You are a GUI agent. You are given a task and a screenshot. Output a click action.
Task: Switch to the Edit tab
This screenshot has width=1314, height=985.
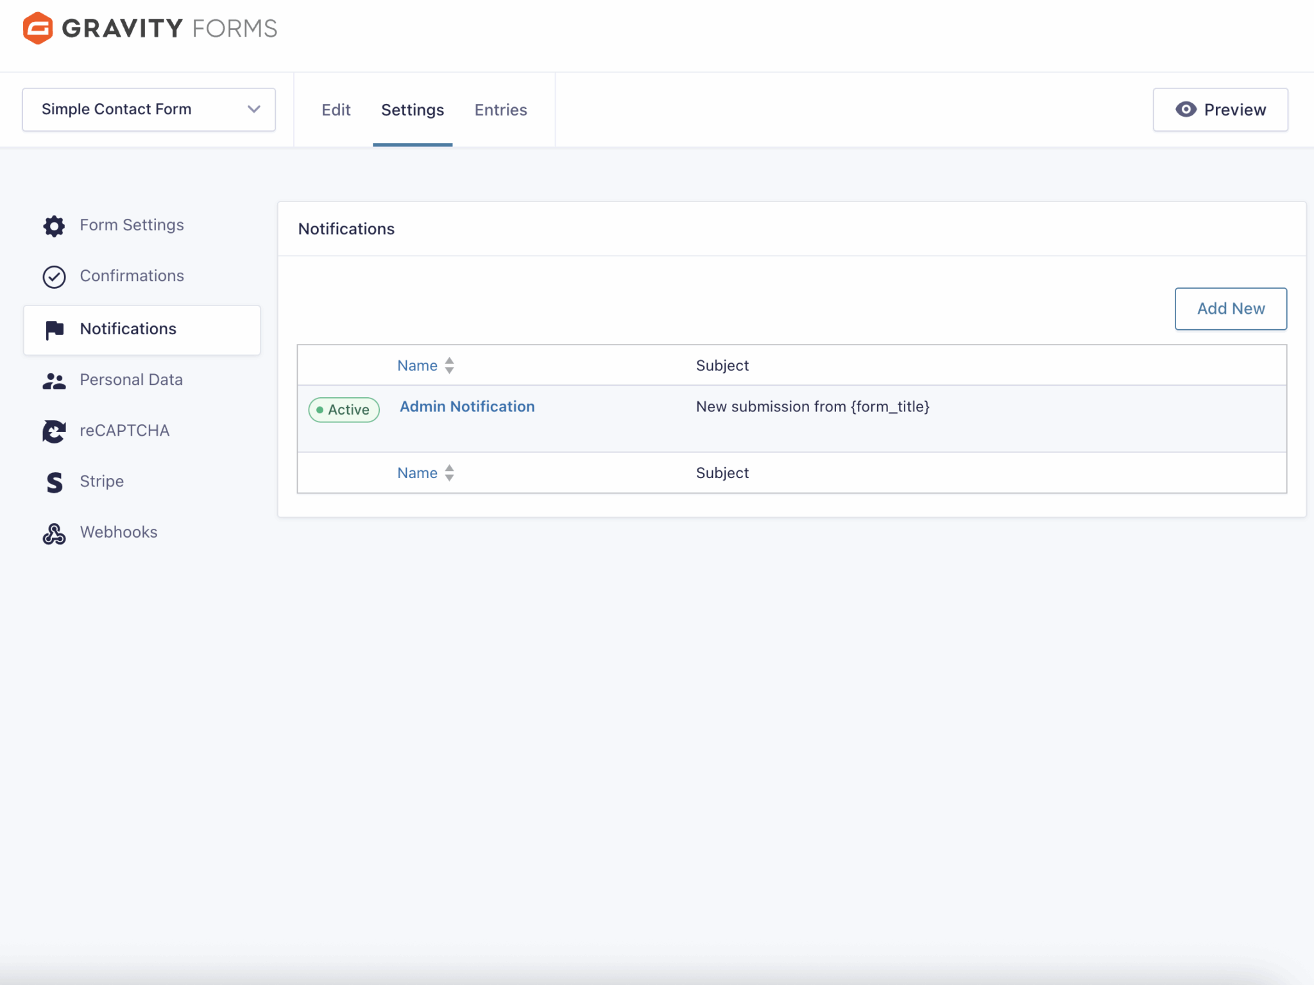coord(336,109)
